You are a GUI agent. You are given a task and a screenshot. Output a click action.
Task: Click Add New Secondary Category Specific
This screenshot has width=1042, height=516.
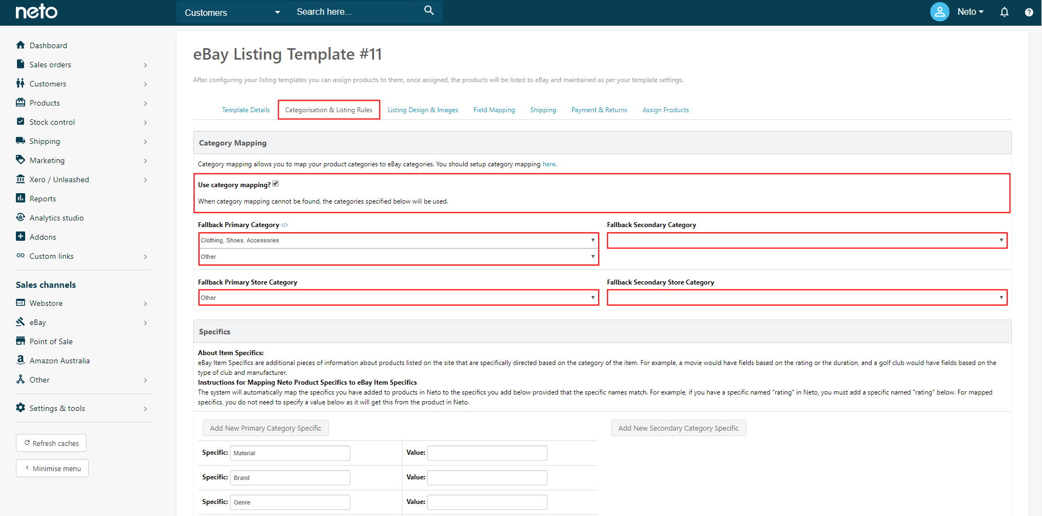tap(678, 428)
